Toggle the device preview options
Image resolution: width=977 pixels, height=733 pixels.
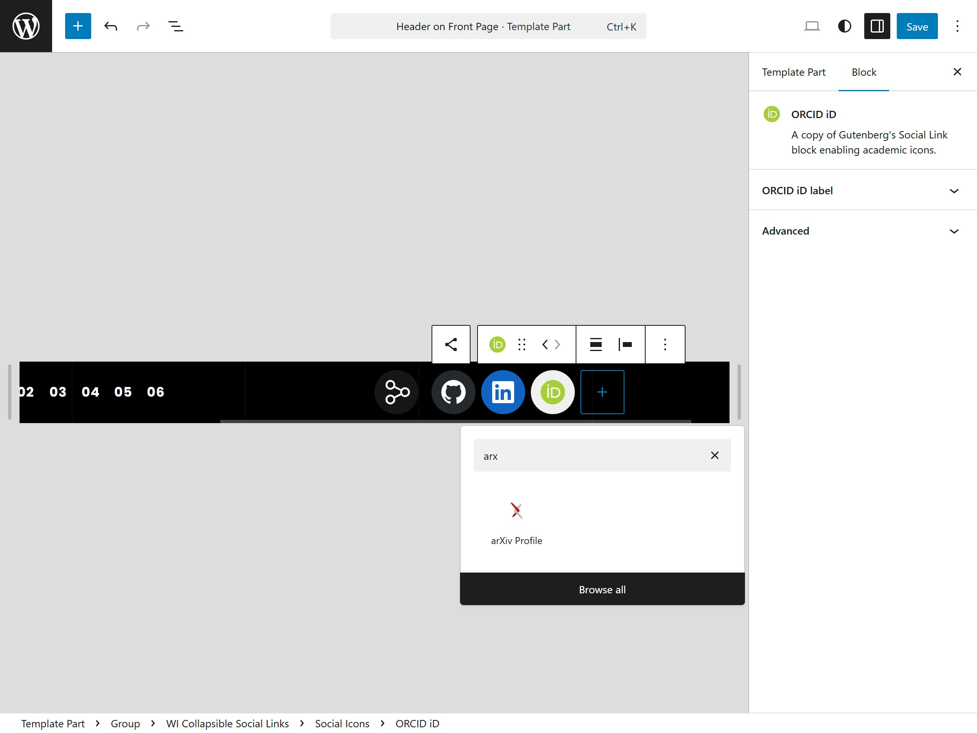pyautogui.click(x=812, y=26)
